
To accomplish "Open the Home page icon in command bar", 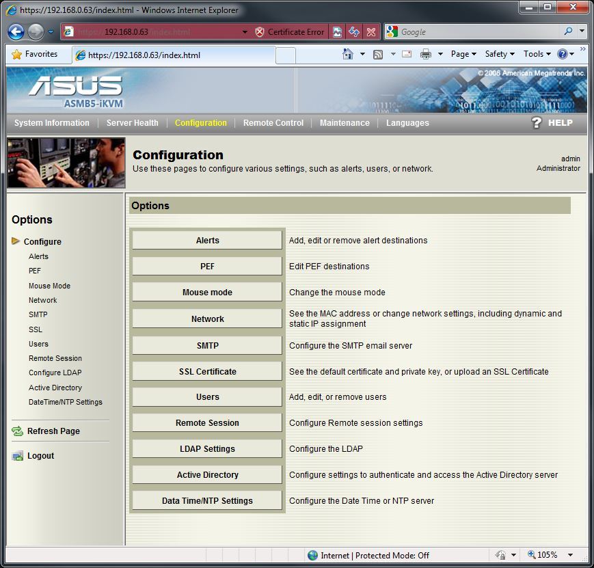I will 348,54.
